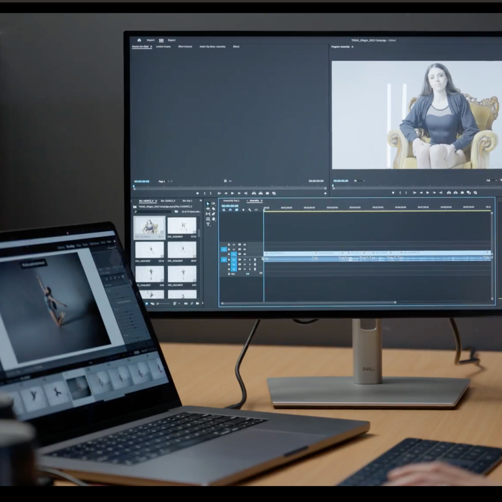
Task: Step forward one frame in Program monitor
Action: 434,193
